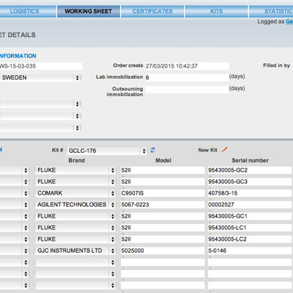Click the model field showing C9507IS

163,193
